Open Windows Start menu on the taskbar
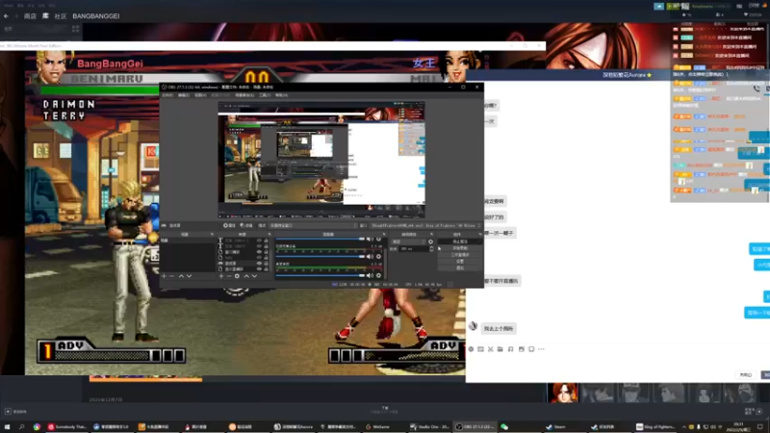The width and height of the screenshot is (770, 433). 7,426
